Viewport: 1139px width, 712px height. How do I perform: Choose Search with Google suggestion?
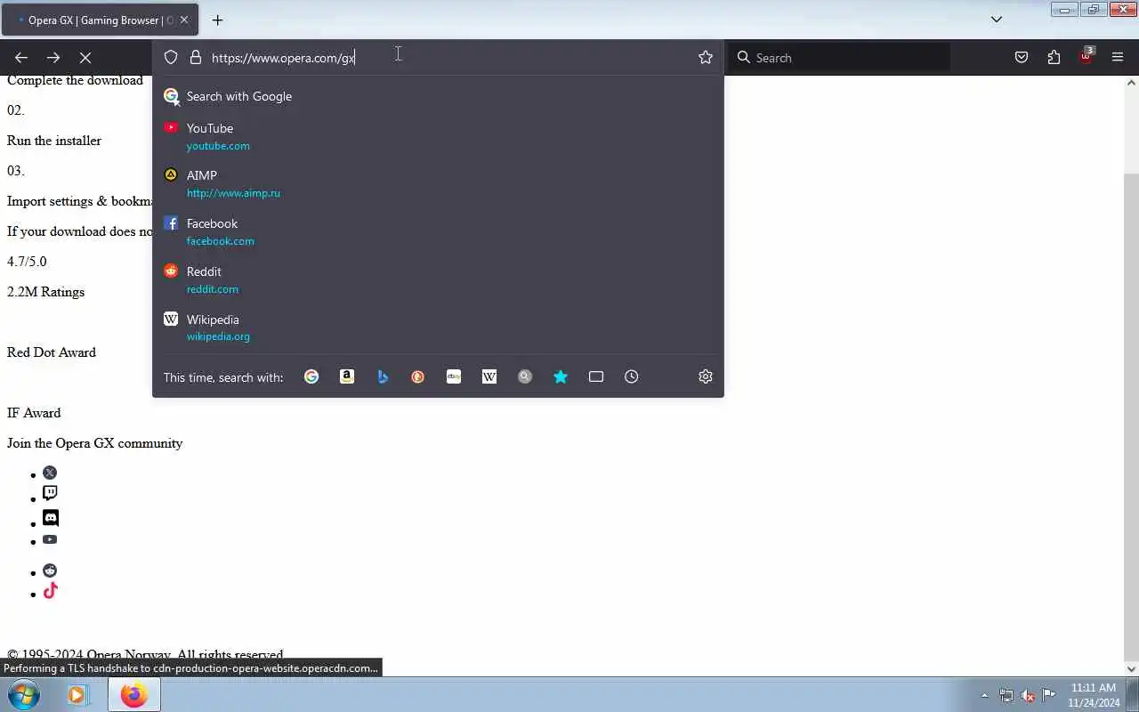tap(438, 96)
